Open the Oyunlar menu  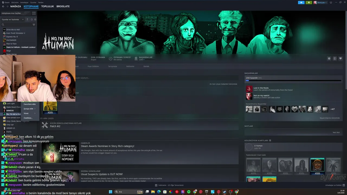[33, 2]
